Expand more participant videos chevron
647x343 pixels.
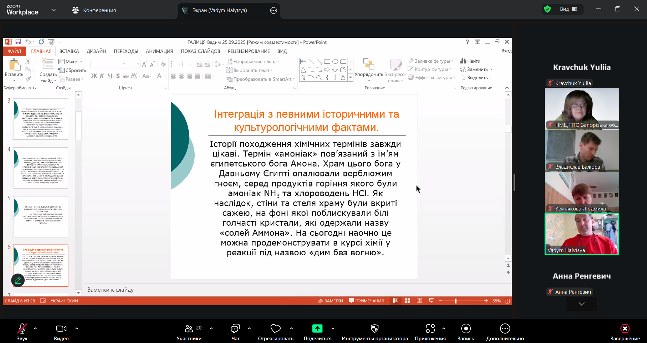click(x=582, y=304)
